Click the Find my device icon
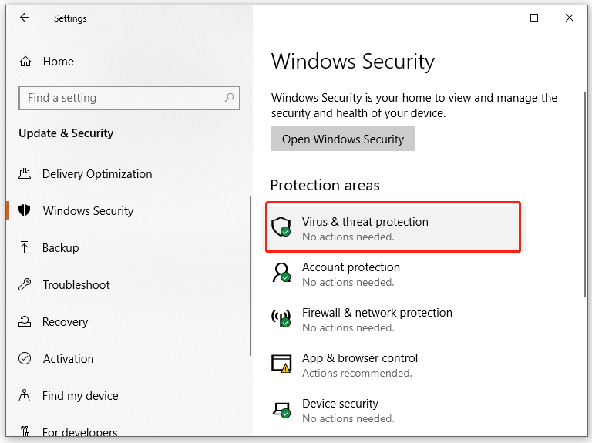 coord(25,396)
